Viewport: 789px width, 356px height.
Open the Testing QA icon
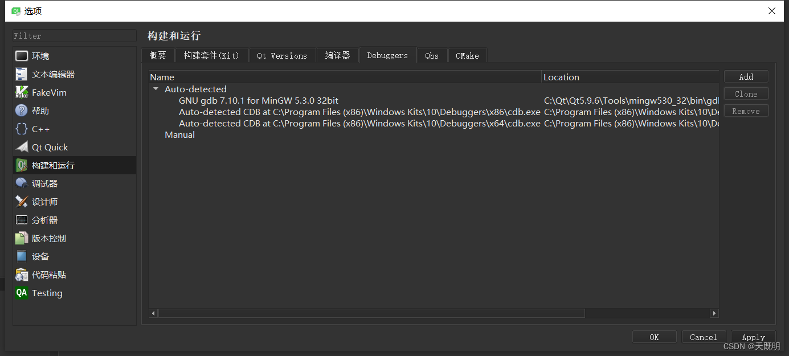click(22, 293)
